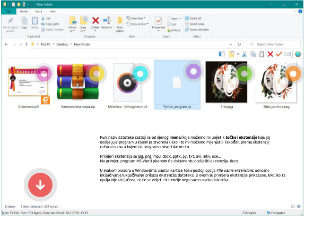Click the yellow hotspot on Kompresirana mapa.zip

96,73
